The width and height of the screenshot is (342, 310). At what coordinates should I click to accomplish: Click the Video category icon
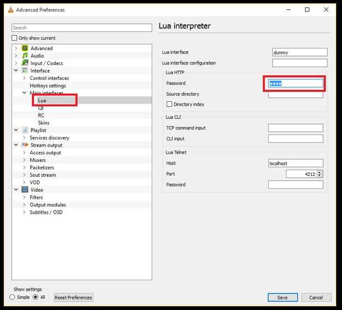coord(25,189)
